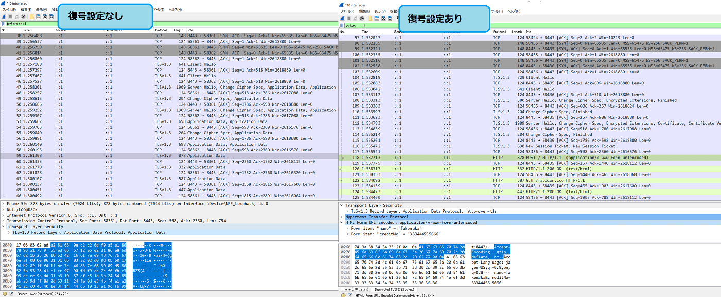Save capture icon in right window toolbar
This screenshot has height=297, width=721.
pyautogui.click(x=377, y=18)
